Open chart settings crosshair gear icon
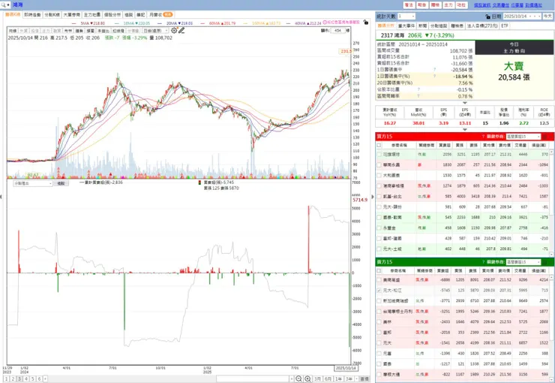The width and height of the screenshot is (555, 383). click(174, 31)
